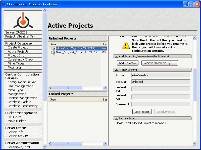Image resolution: width=201 pixels, height=150 pixels.
Task: Click the Des column header in Unlocked Projects
Action: (104, 44)
